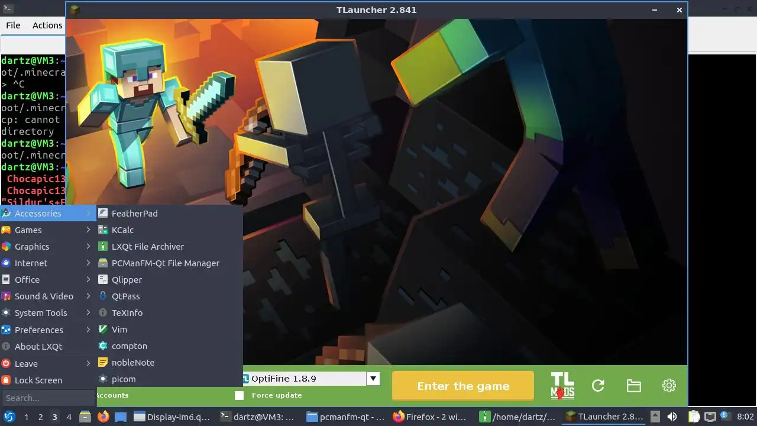Expand the Graphics submenu
The height and width of the screenshot is (426, 757).
[48, 246]
